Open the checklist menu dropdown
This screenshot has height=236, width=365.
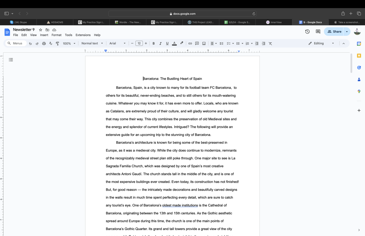click(x=230, y=44)
